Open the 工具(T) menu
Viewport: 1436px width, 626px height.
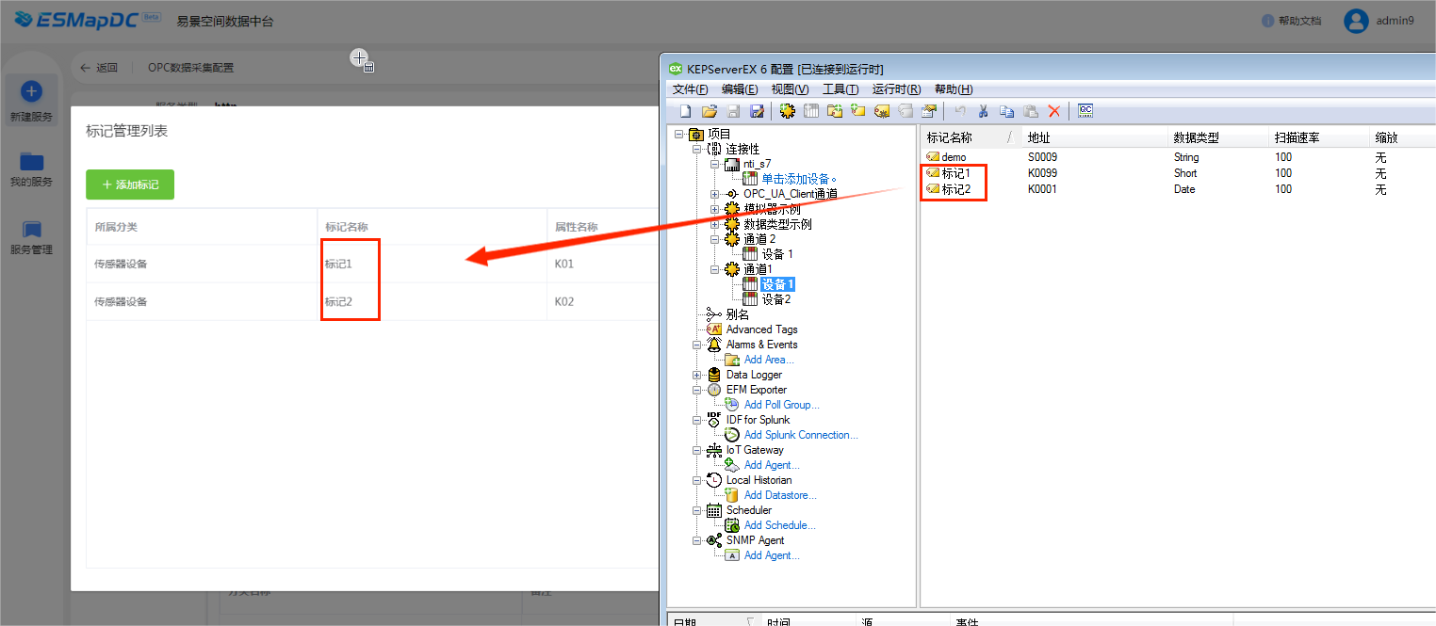coord(840,89)
